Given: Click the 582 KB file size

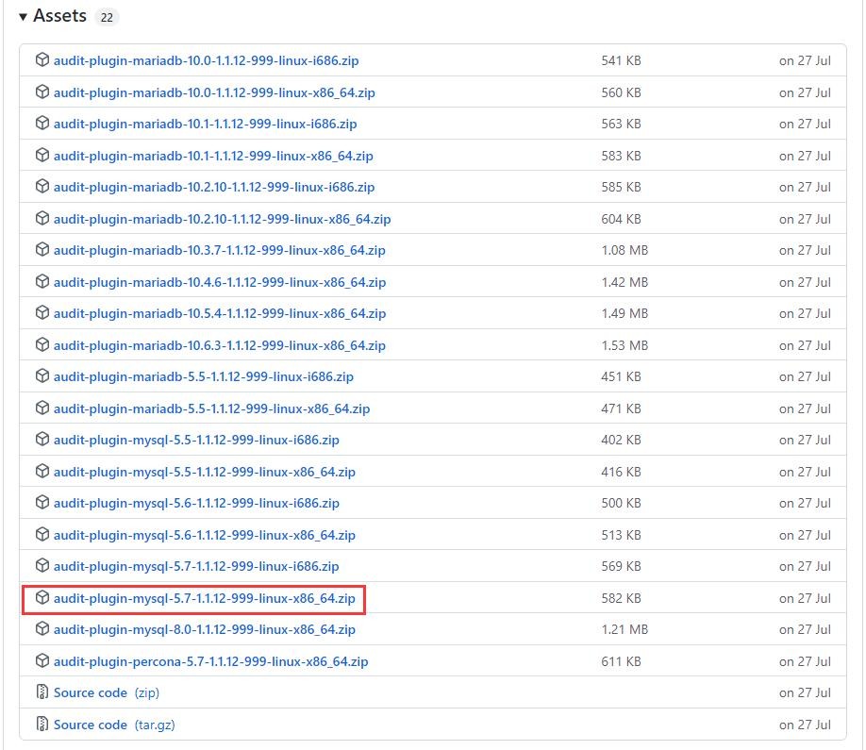Looking at the screenshot, I should pyautogui.click(x=621, y=599).
